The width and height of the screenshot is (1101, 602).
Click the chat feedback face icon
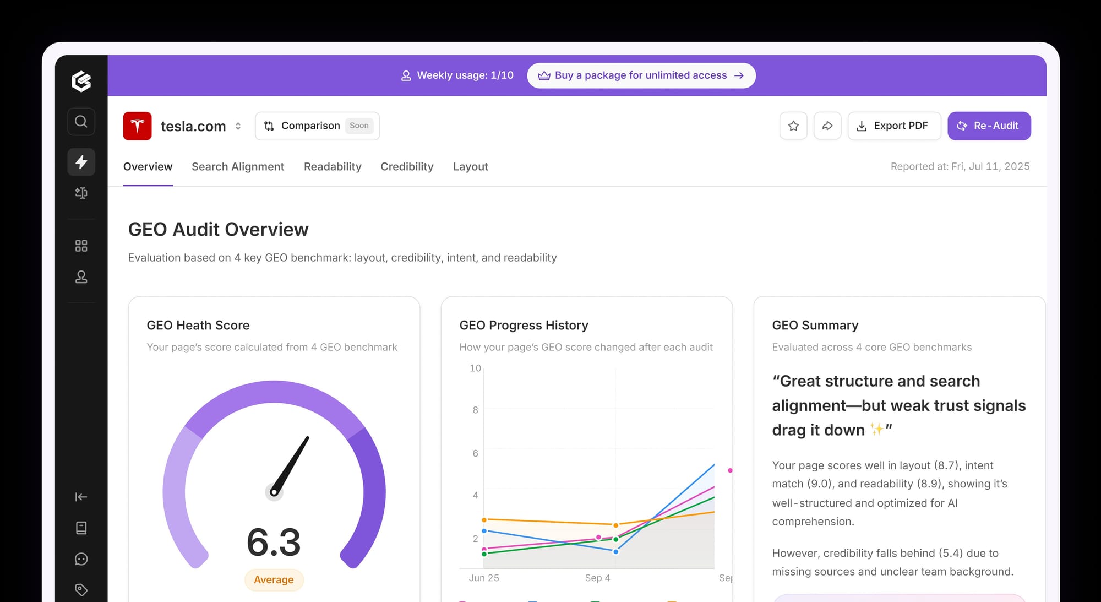coord(81,559)
